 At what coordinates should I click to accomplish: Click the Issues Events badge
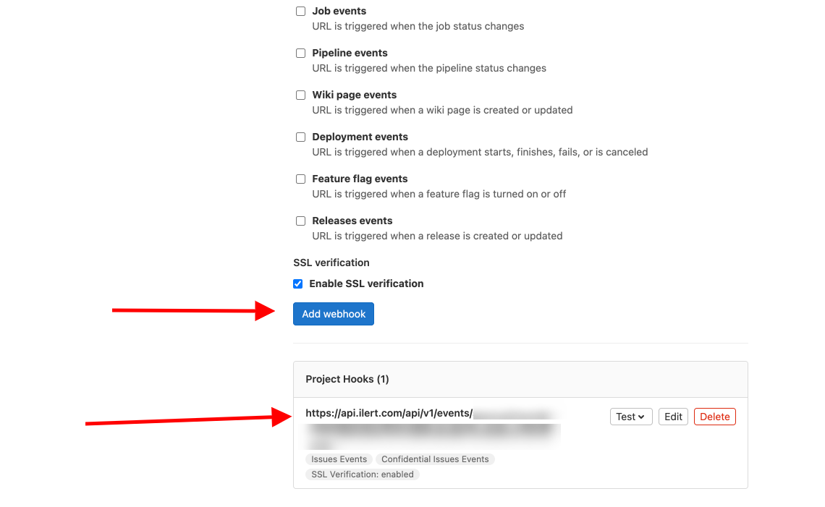click(x=339, y=459)
